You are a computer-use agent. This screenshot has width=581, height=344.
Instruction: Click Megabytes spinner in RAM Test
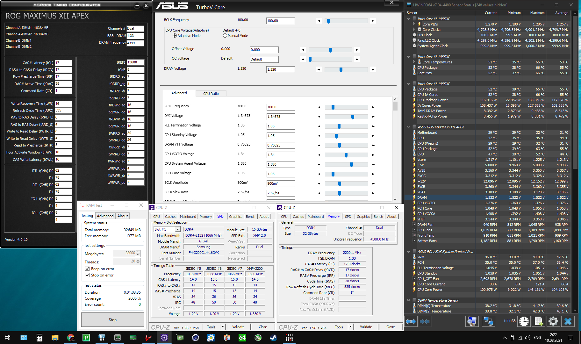click(138, 253)
